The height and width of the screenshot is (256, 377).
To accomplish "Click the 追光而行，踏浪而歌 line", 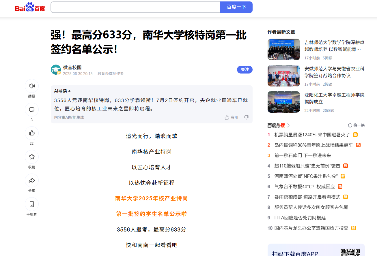I will [x=152, y=136].
